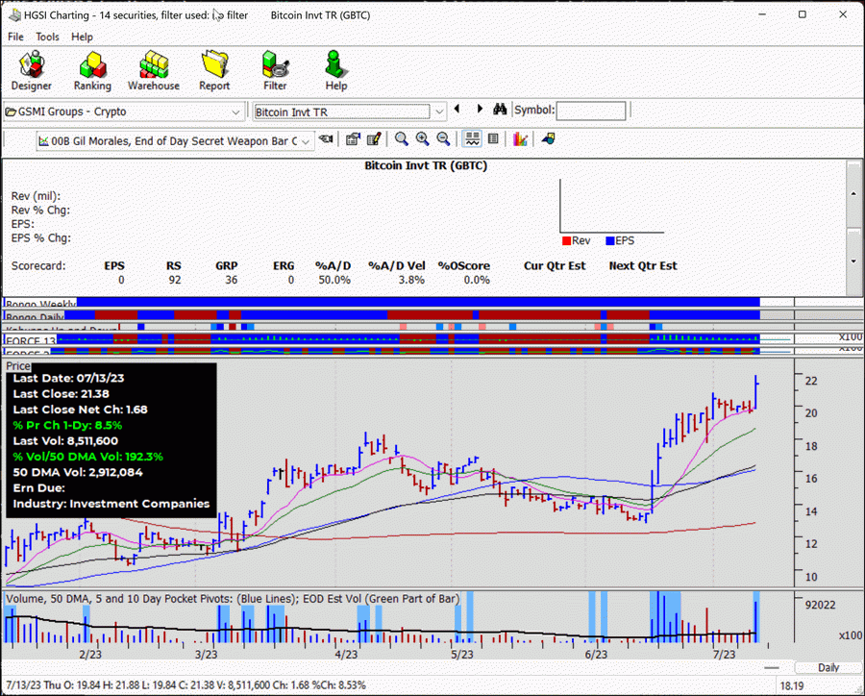The height and width of the screenshot is (696, 865).
Task: Maximize the HGSI Charting window
Action: (x=803, y=14)
